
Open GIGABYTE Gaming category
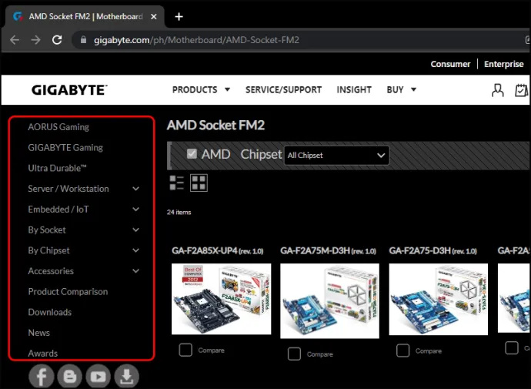tap(65, 147)
